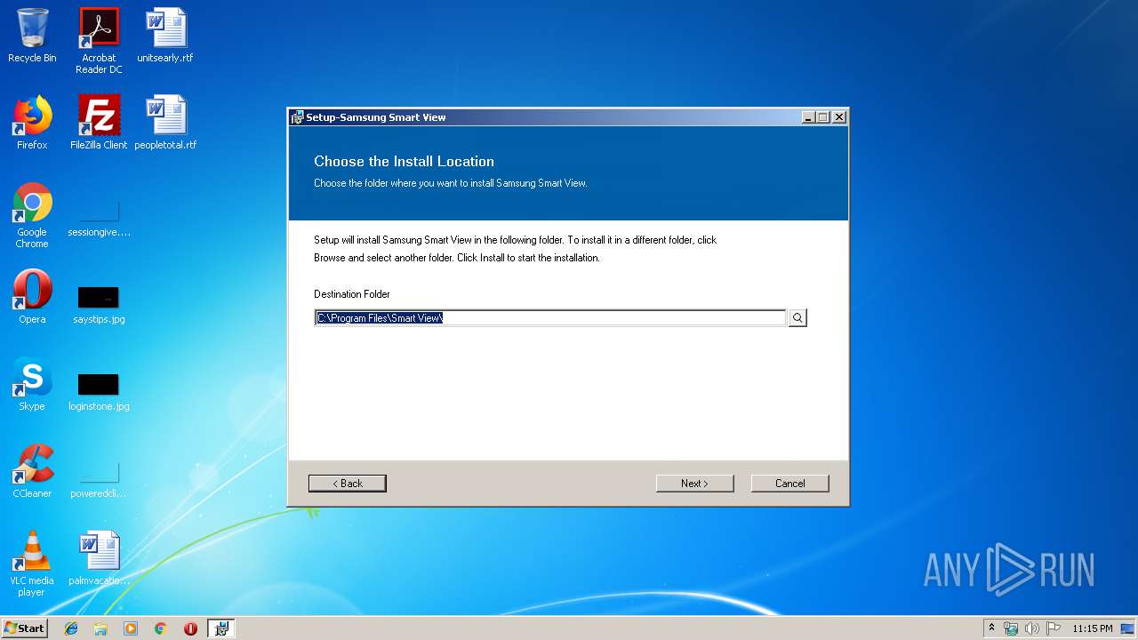Click the Choose the Install Location heading
The height and width of the screenshot is (640, 1138).
tap(404, 161)
